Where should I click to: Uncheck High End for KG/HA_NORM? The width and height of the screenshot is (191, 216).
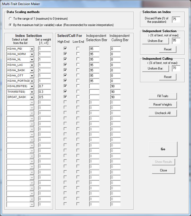(65, 54)
